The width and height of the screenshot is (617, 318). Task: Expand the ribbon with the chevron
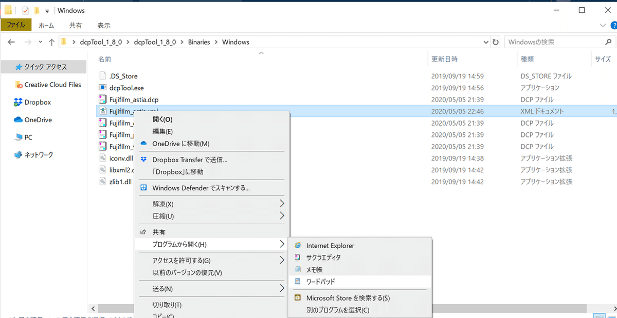(x=603, y=25)
